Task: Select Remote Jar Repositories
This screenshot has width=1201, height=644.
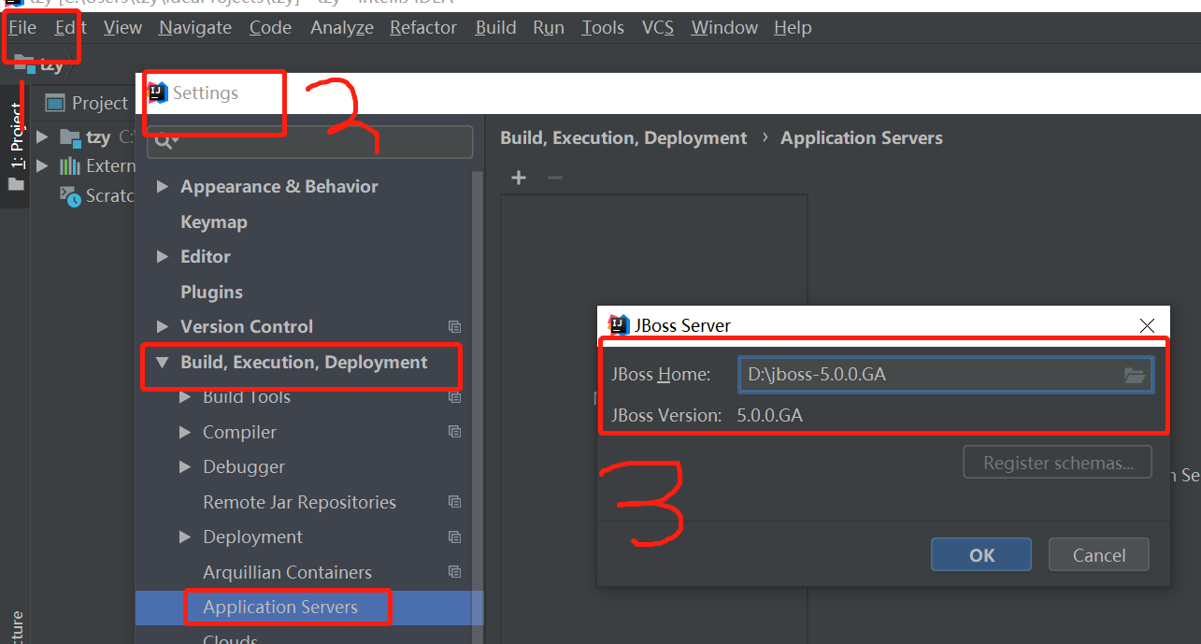Action: 299,502
